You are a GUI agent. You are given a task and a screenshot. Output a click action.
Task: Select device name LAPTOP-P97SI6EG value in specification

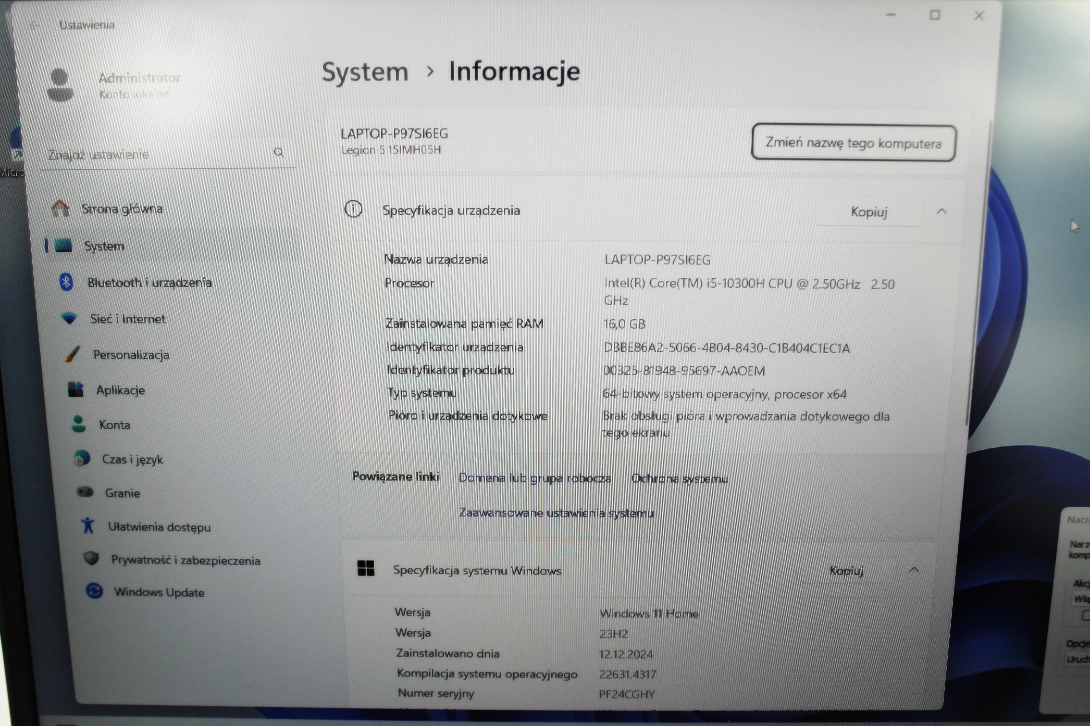[657, 260]
